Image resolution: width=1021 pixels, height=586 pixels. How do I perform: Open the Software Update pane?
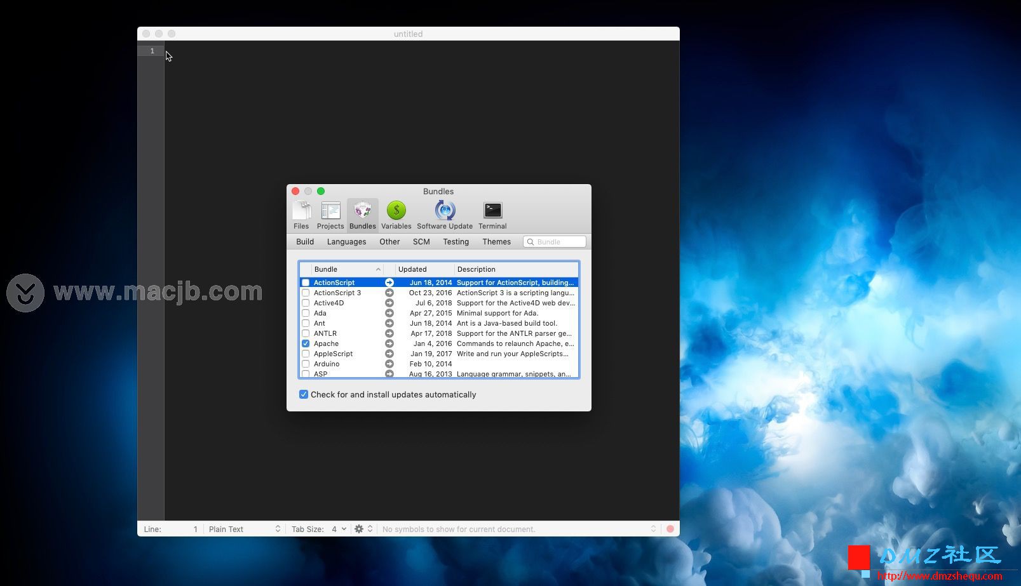coord(445,215)
